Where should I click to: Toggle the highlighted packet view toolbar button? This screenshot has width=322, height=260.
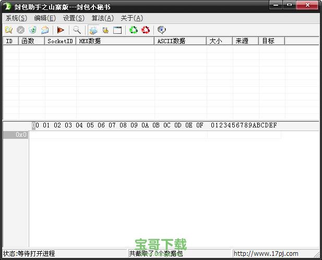click(x=93, y=30)
